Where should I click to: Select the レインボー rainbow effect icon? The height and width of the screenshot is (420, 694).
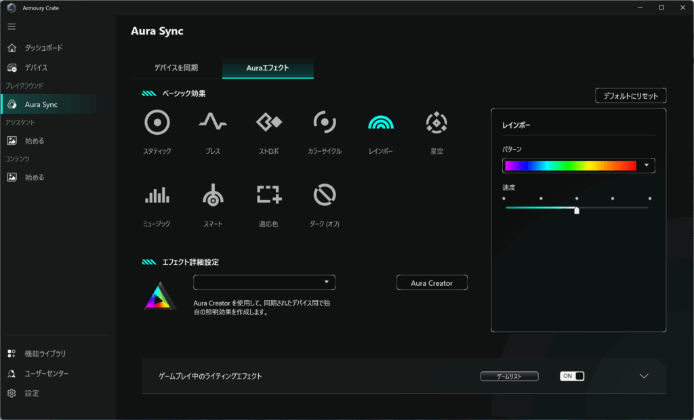coord(381,122)
